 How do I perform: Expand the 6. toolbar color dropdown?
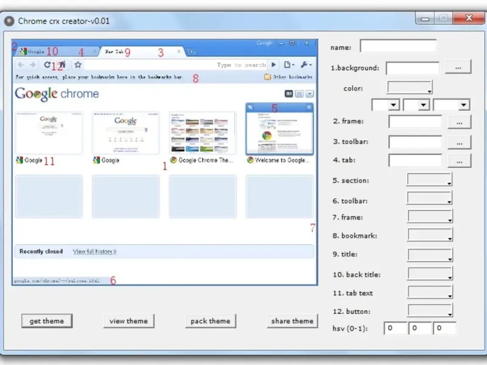(x=429, y=198)
